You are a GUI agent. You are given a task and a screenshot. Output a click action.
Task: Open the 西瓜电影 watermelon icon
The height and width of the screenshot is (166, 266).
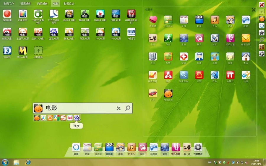(7, 14)
